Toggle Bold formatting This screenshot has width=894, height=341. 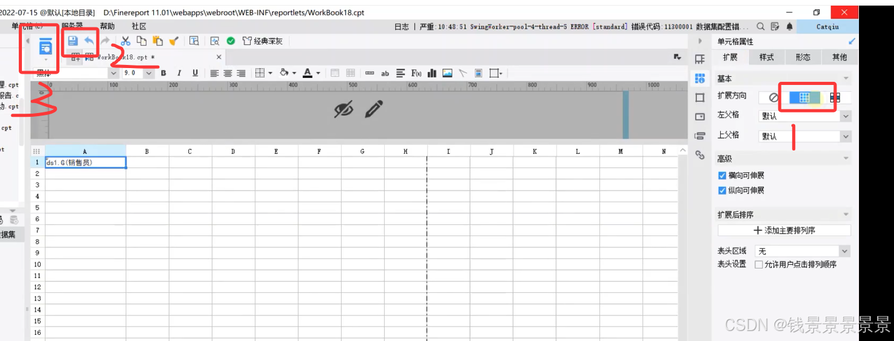point(164,73)
